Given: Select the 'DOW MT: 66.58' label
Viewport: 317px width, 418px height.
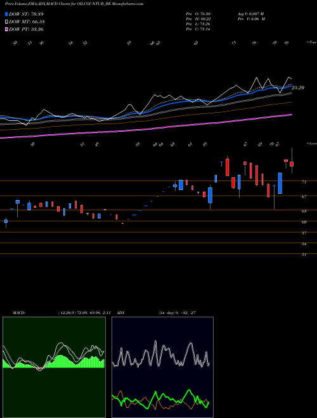Looking at the screenshot, I should coord(27,22).
